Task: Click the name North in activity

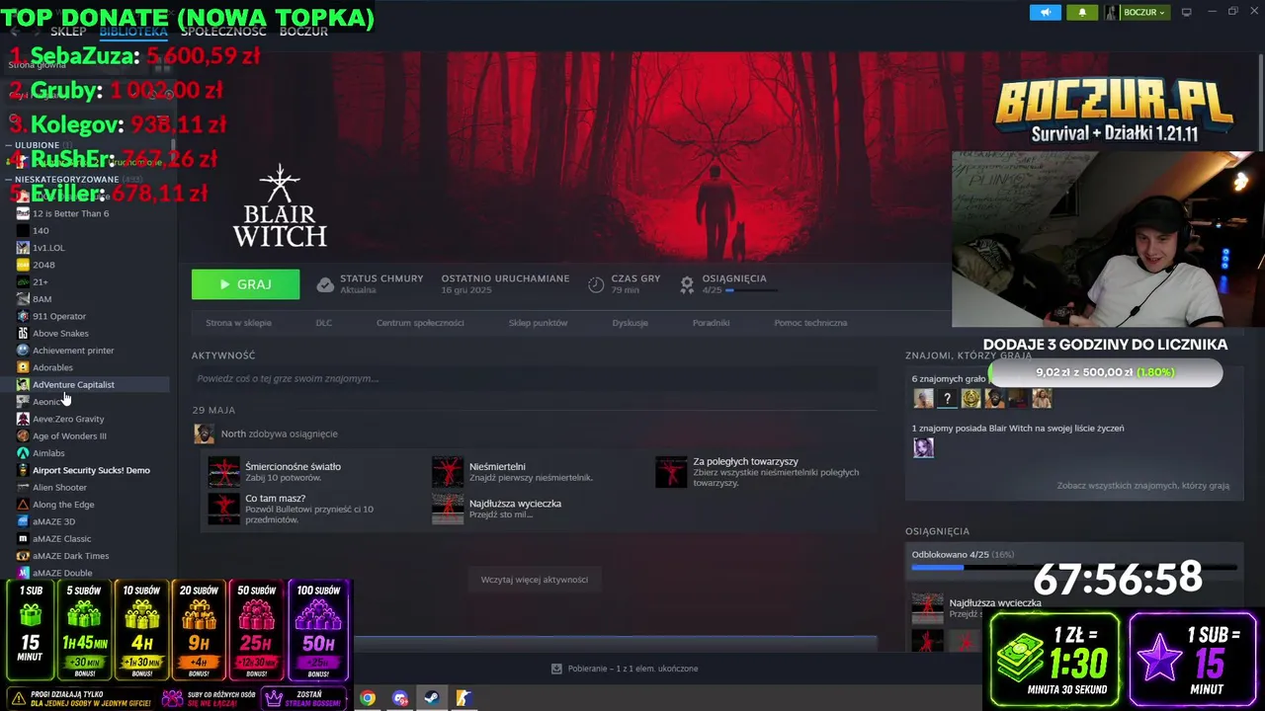Action: coord(233,434)
